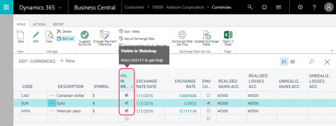Click the search icon in the list header
Viewport: 336px width, 126px height.
pos(311,62)
